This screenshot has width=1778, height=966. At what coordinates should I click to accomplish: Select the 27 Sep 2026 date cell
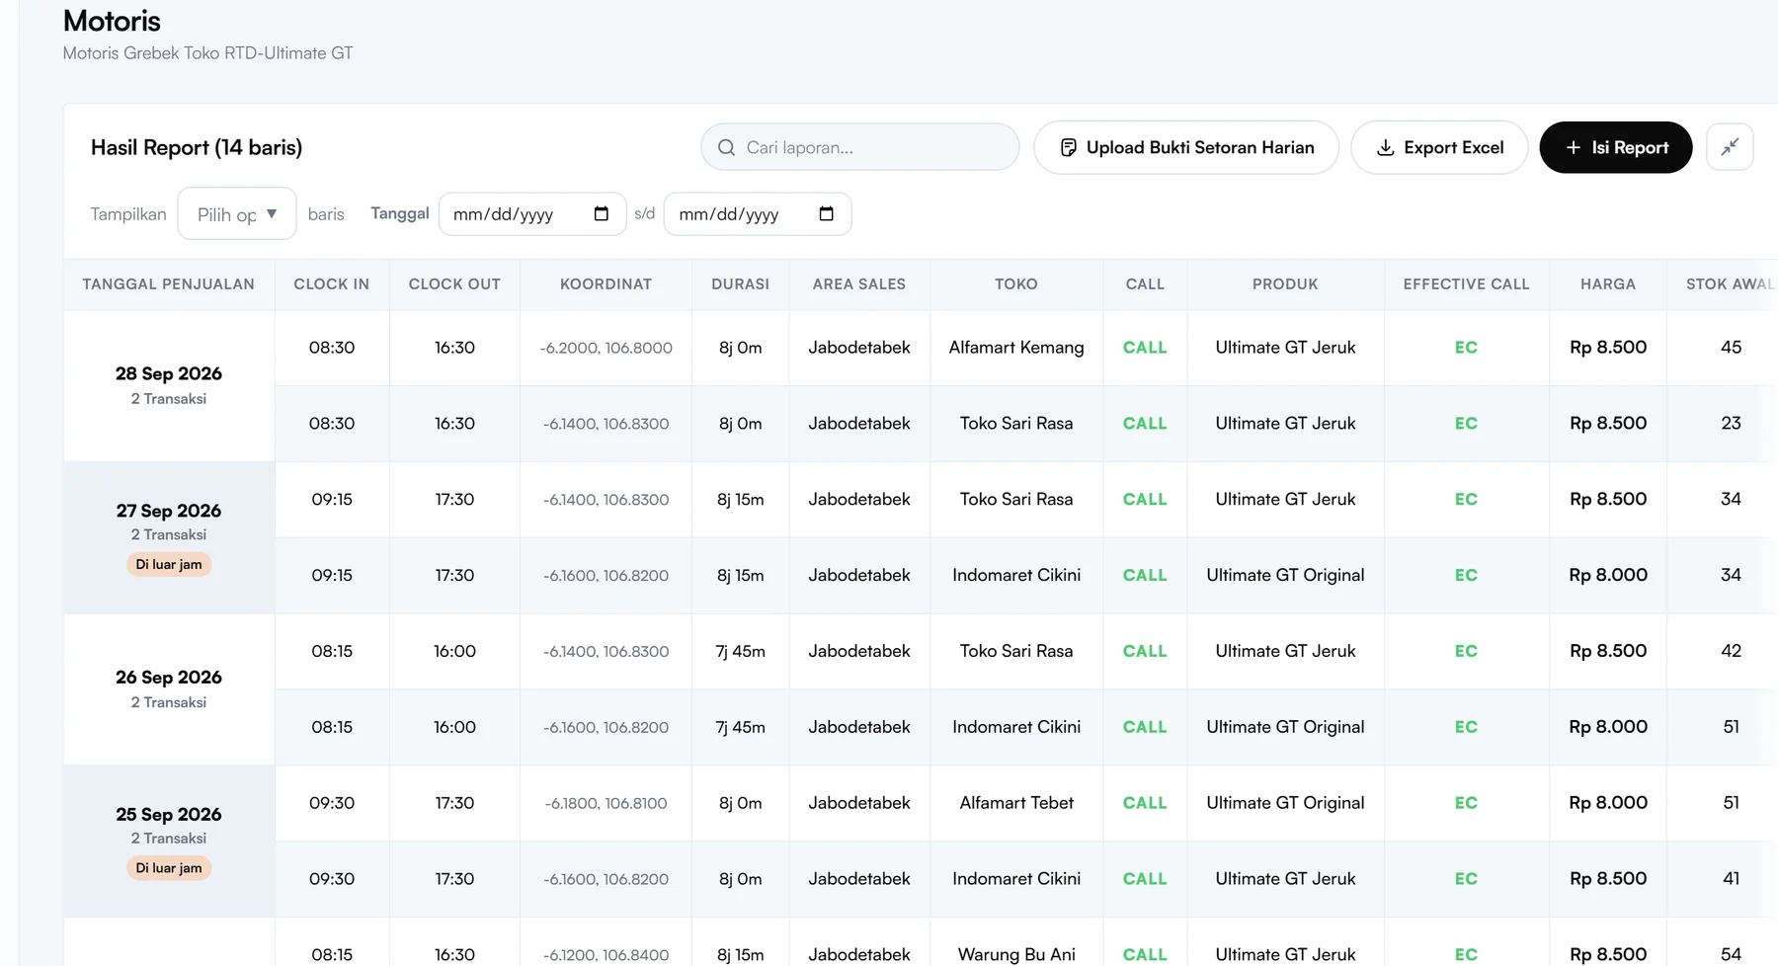point(169,537)
